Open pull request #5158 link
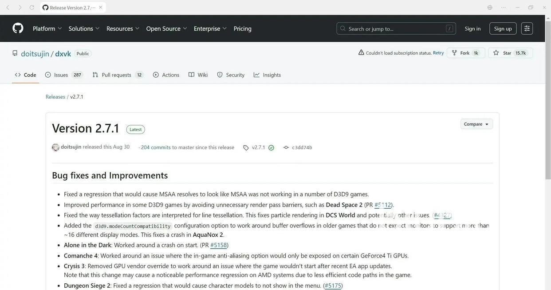Viewport: 551px width, 290px height. click(219, 245)
